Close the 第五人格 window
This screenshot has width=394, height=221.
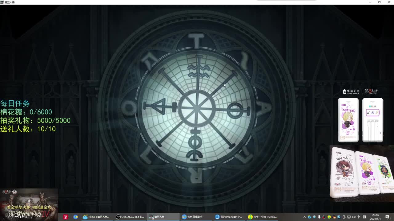click(x=389, y=2)
